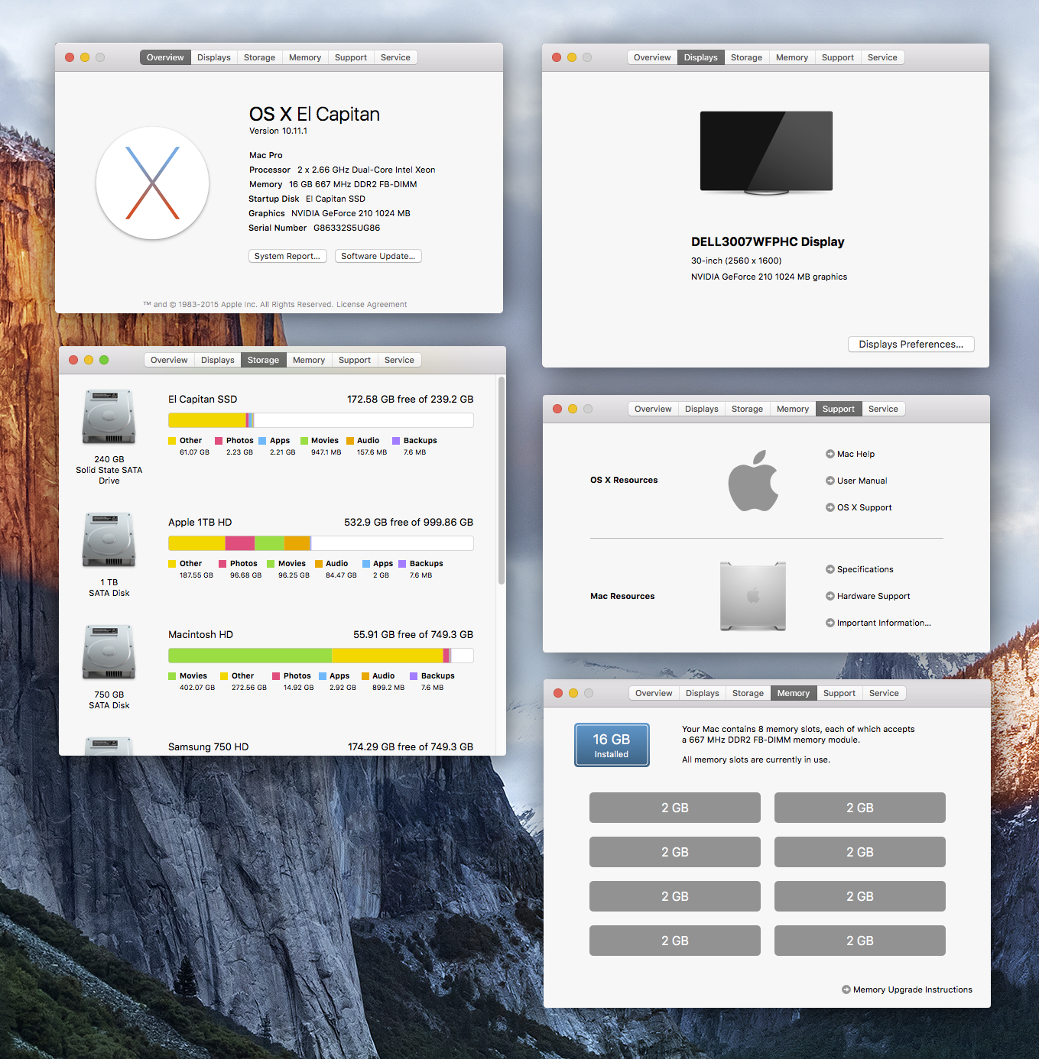Click the 'Version 10.11.1' text
This screenshot has width=1039, height=1059.
(278, 131)
